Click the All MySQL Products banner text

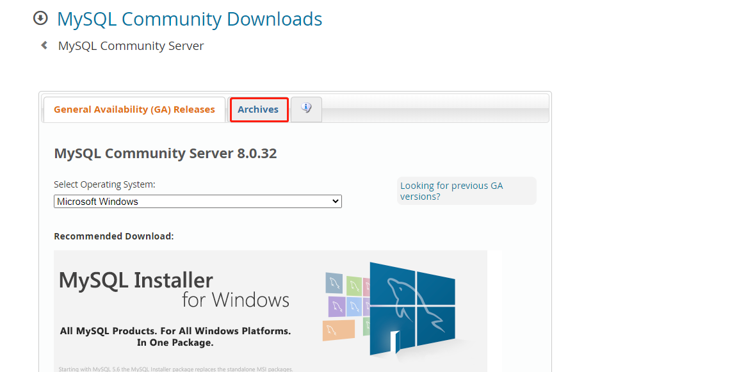point(175,337)
